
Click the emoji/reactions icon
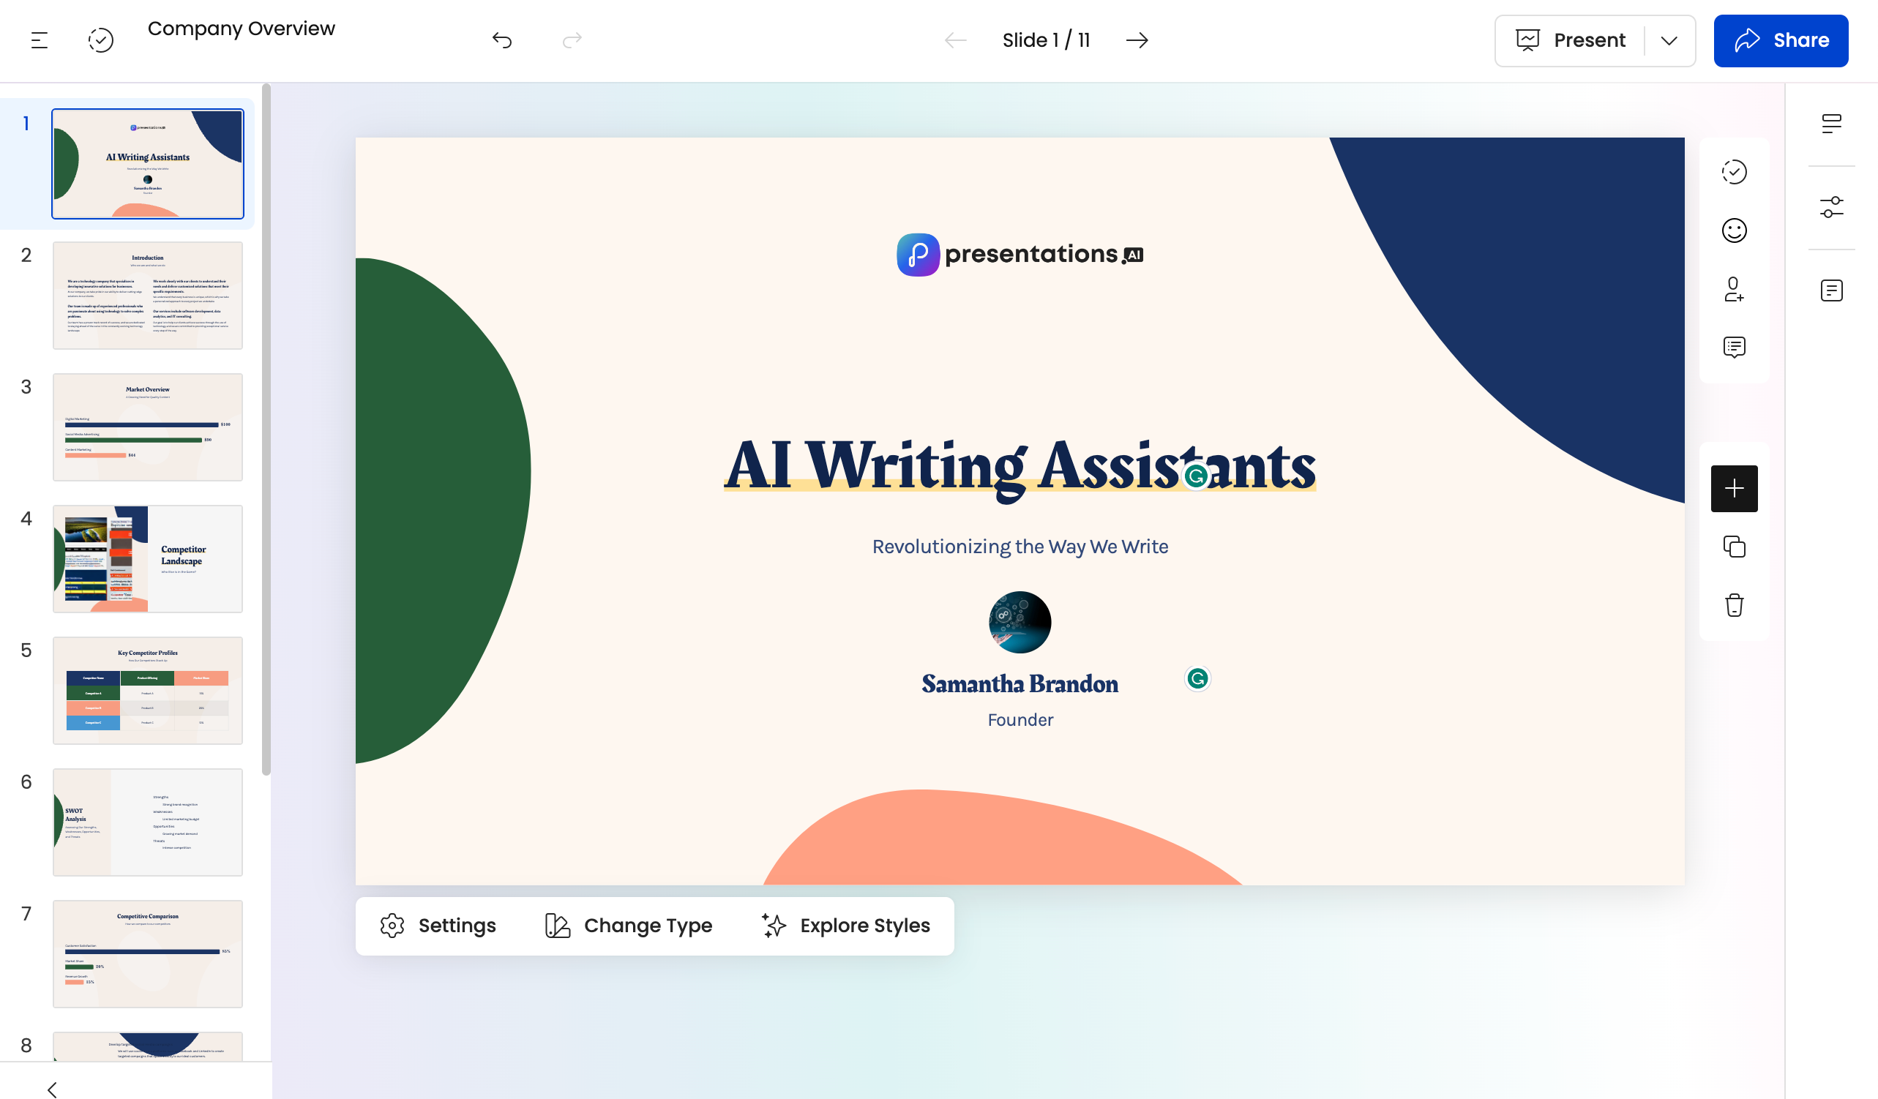coord(1734,230)
